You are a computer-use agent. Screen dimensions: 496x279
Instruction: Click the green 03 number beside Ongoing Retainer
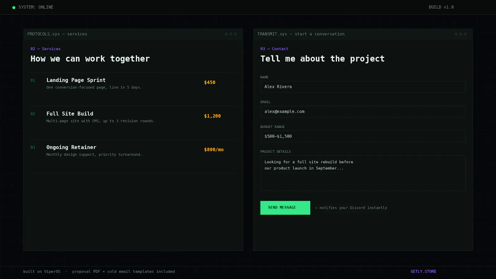(x=33, y=147)
